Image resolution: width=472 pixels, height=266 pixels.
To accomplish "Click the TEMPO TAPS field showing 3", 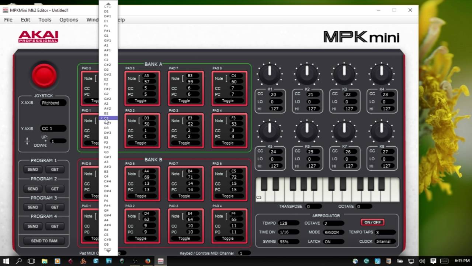I will [385, 232].
